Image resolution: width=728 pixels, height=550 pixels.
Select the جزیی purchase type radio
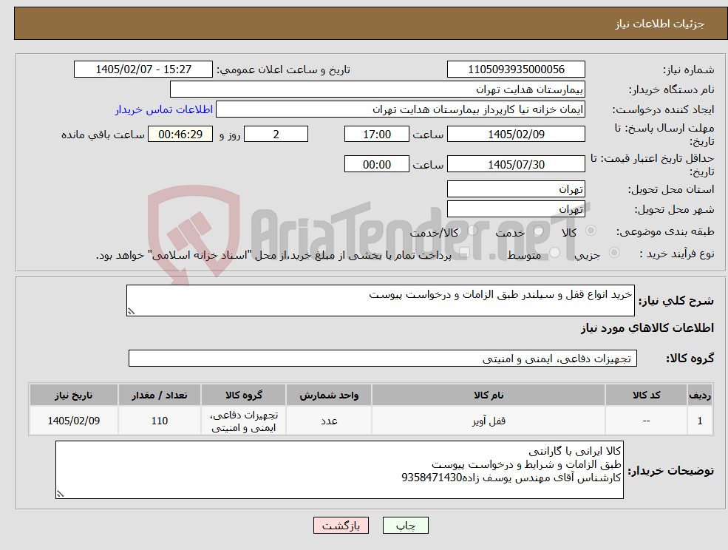pos(613,253)
